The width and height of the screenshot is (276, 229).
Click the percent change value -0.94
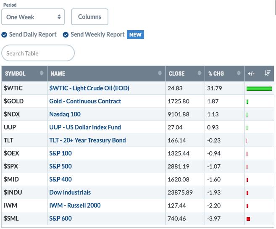click(214, 153)
